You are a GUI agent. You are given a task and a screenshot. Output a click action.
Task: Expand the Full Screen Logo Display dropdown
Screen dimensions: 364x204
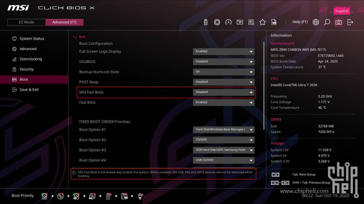point(224,51)
